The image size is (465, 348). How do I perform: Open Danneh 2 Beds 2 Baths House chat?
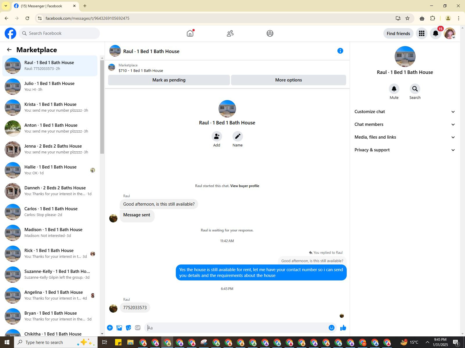(x=50, y=191)
